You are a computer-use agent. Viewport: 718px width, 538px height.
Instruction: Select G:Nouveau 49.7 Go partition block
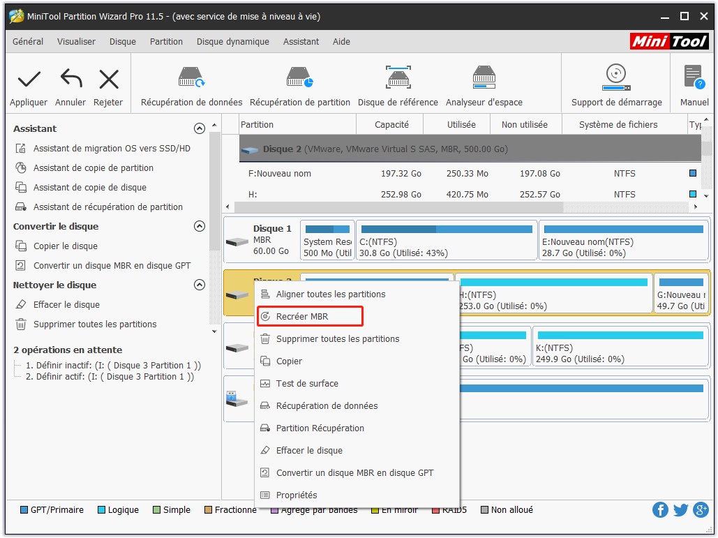(x=681, y=294)
